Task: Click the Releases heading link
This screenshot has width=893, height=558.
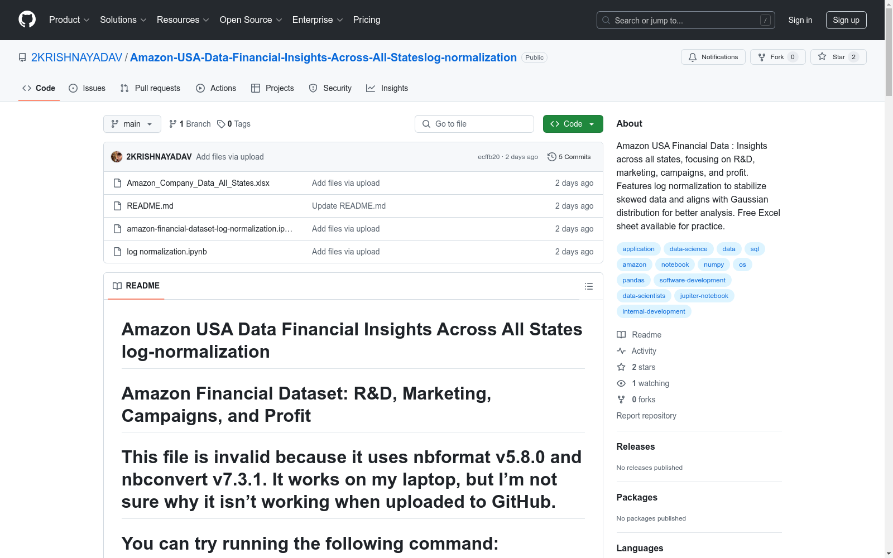Action: (636, 446)
